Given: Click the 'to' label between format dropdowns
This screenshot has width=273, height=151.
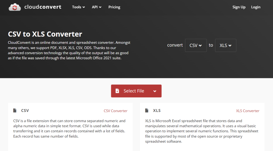Looking at the screenshot, I should (x=211, y=45).
